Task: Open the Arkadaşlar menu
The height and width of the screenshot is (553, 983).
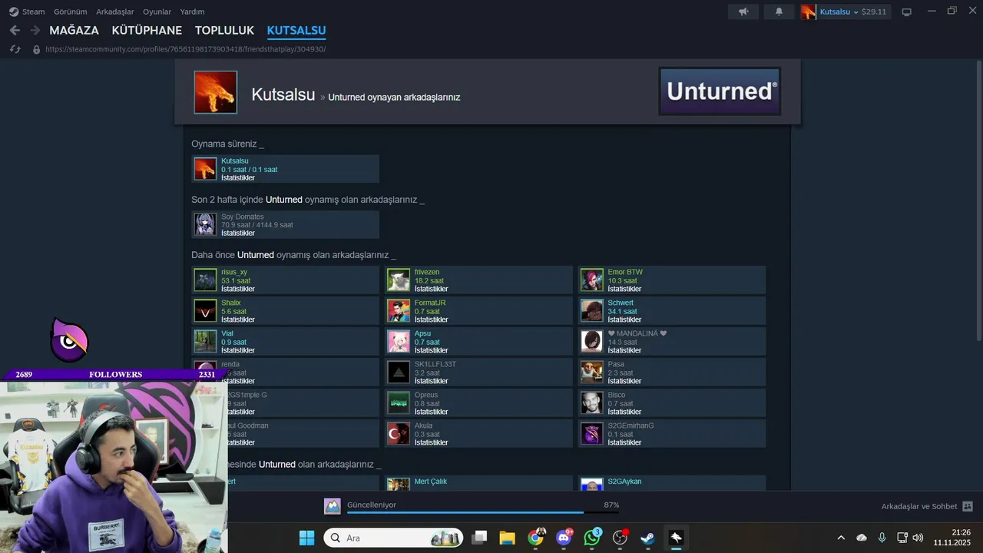Action: [x=115, y=12]
